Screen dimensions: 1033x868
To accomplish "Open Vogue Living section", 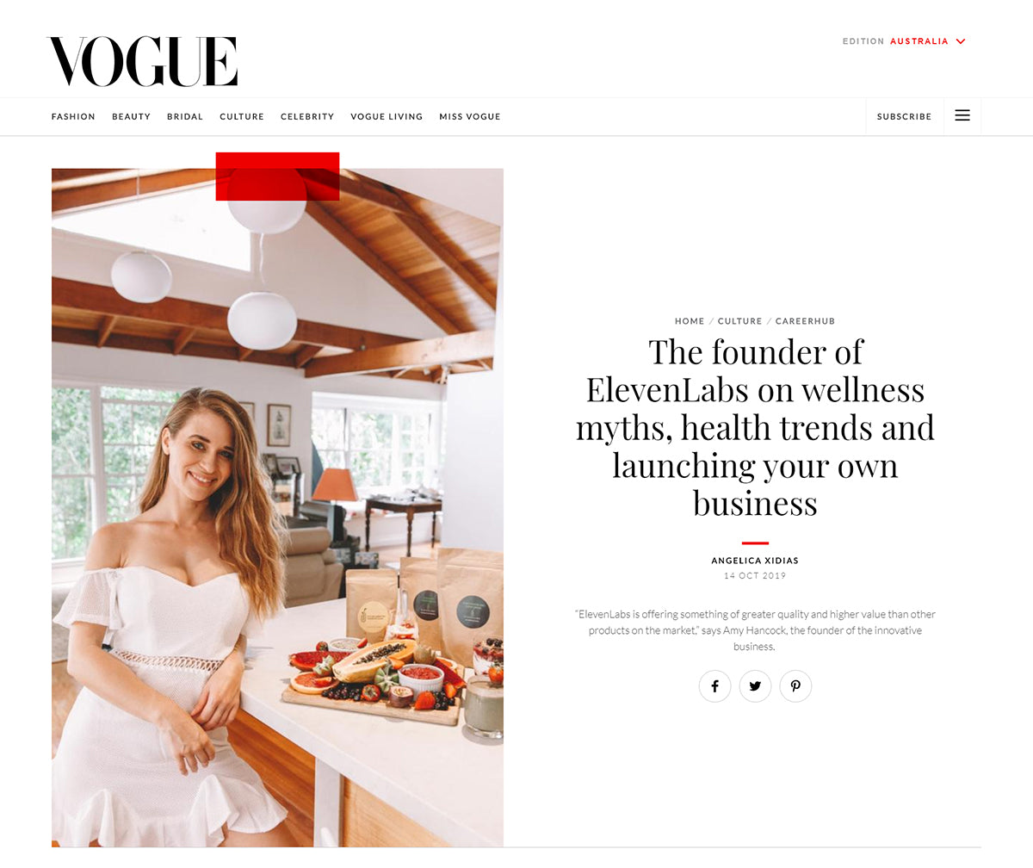I will 387,116.
